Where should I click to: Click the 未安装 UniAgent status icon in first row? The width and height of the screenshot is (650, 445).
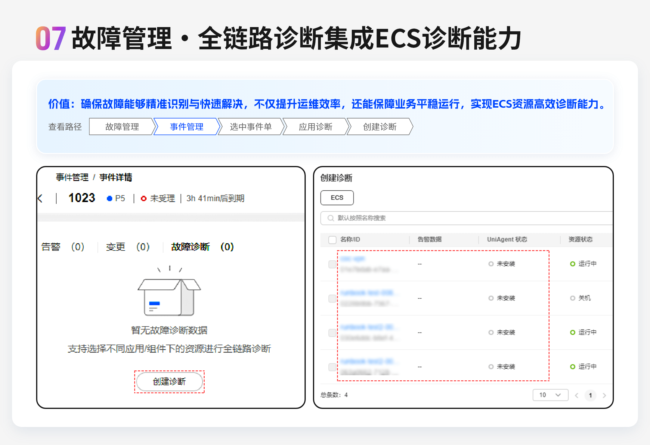pos(491,264)
